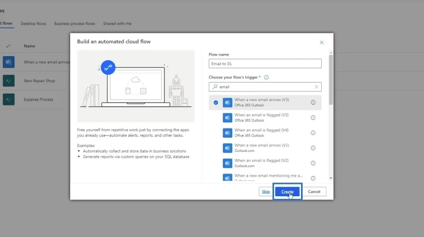Click Outlook icon of When an email is flagged (V4)
Image resolution: width=424 pixels, height=237 pixels.
[227, 133]
